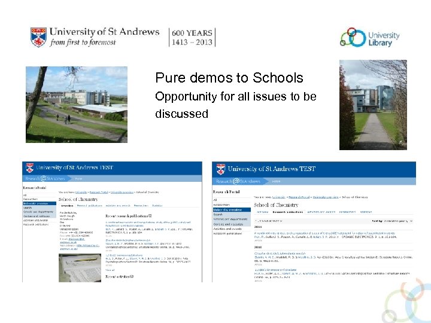The height and width of the screenshot is (323, 431).
Task: Select Activities and awards tab in the right screenshot
Action: click(321, 212)
